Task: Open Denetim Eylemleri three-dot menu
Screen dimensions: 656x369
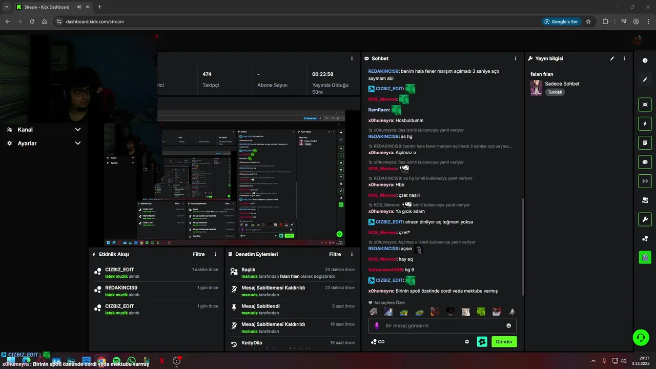Action: [352, 254]
